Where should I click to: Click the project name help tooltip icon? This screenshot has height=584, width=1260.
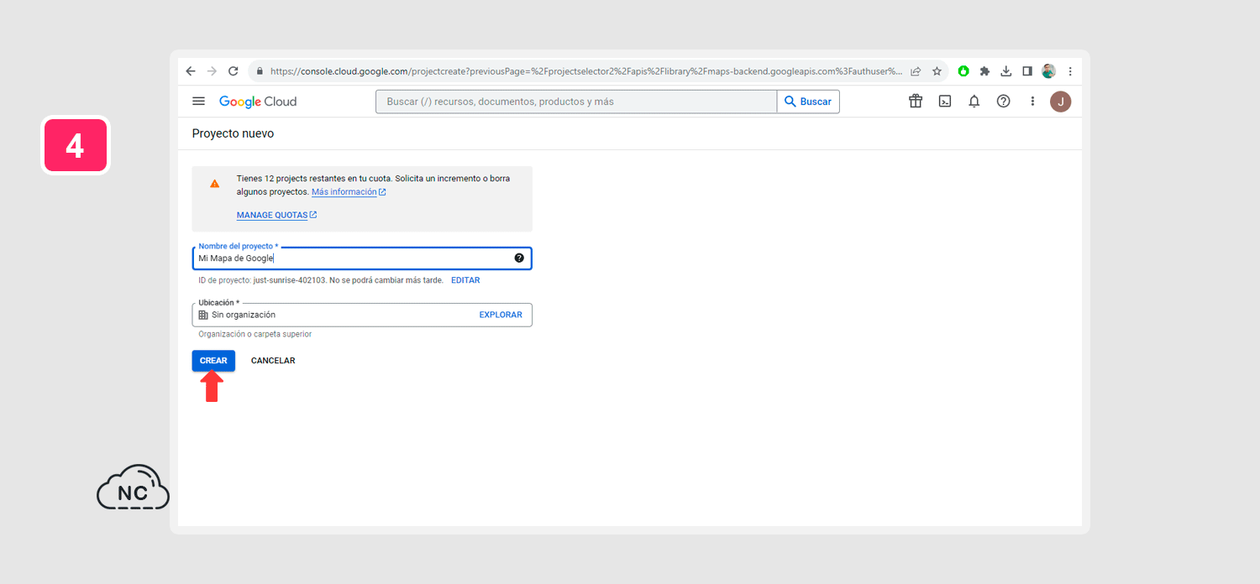point(518,258)
